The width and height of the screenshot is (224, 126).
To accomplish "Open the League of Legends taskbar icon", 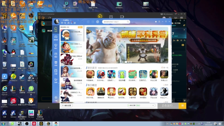I will pos(49,124).
